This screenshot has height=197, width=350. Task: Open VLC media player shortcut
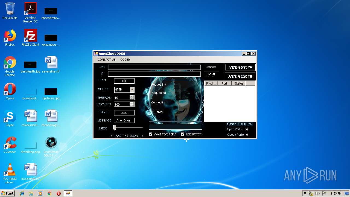click(10, 173)
